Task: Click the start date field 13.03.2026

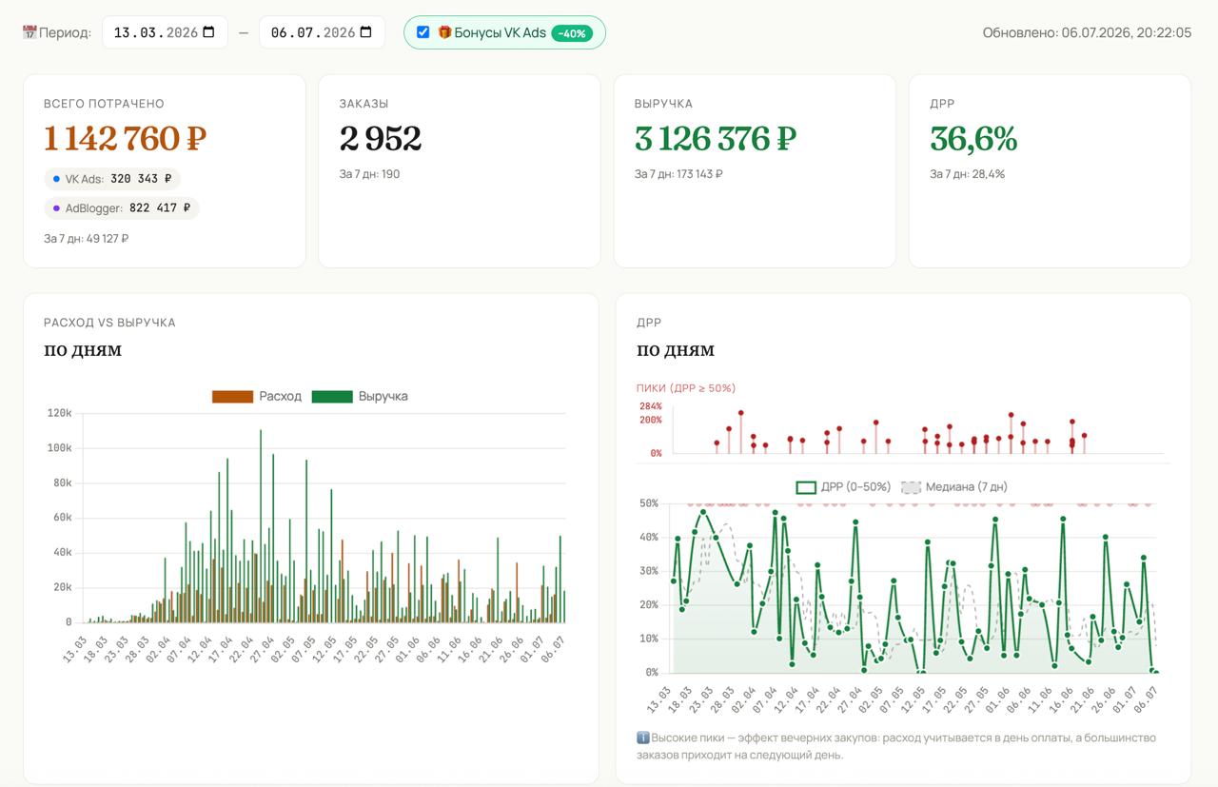Action: click(165, 32)
